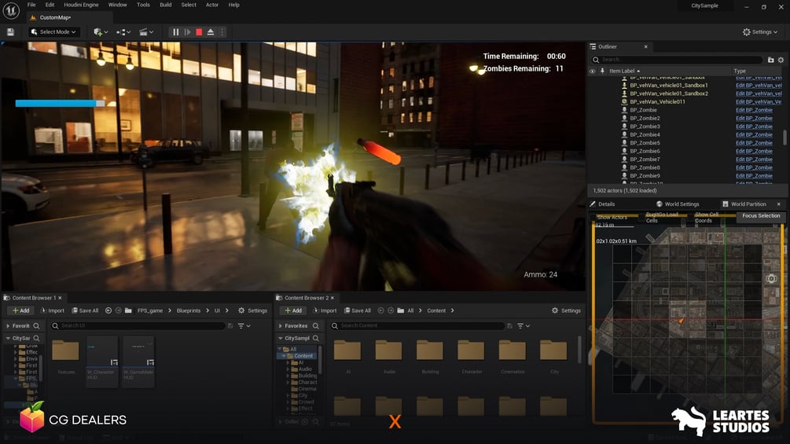Click the Unreal Engine logo icon

(11, 10)
